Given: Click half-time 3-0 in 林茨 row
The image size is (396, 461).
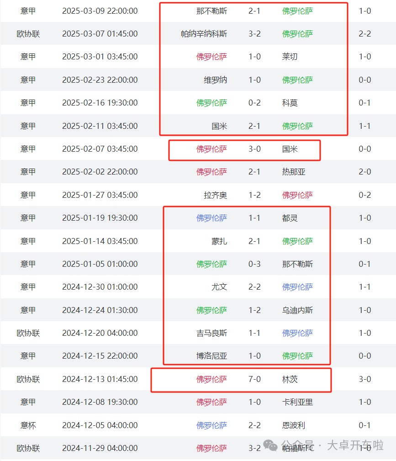Looking at the screenshot, I should click(365, 379).
